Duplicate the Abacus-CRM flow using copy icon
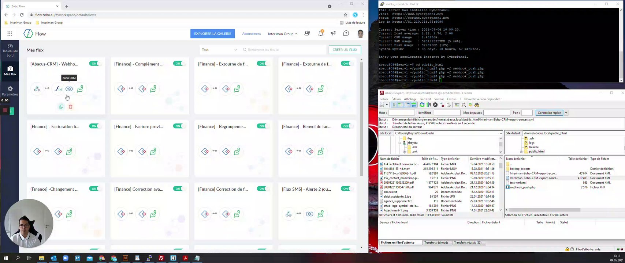This screenshot has width=625, height=263. (x=61, y=107)
